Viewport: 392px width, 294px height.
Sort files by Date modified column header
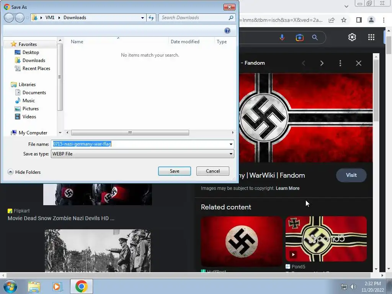[185, 42]
